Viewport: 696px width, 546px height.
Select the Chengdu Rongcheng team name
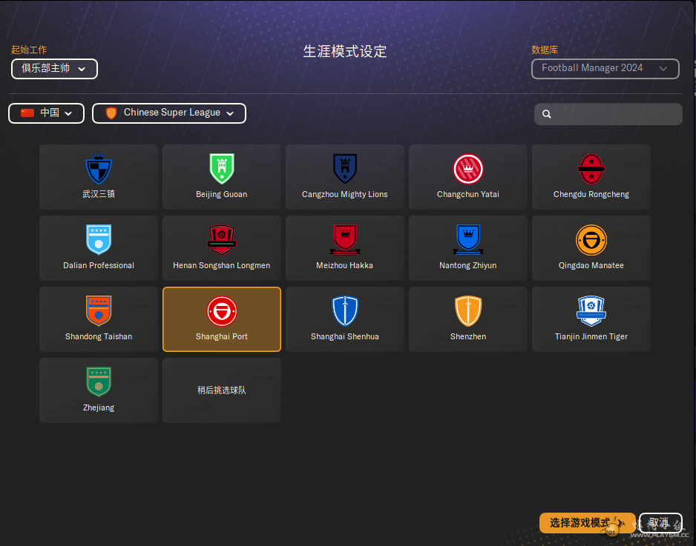click(x=591, y=194)
